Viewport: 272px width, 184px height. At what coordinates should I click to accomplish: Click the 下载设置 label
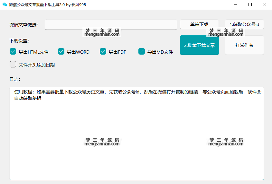point(19,41)
